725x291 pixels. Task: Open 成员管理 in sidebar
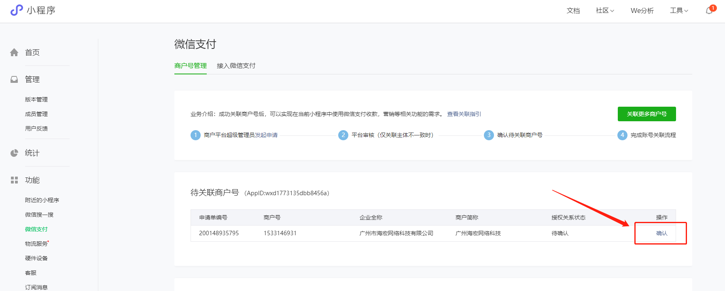click(x=36, y=114)
